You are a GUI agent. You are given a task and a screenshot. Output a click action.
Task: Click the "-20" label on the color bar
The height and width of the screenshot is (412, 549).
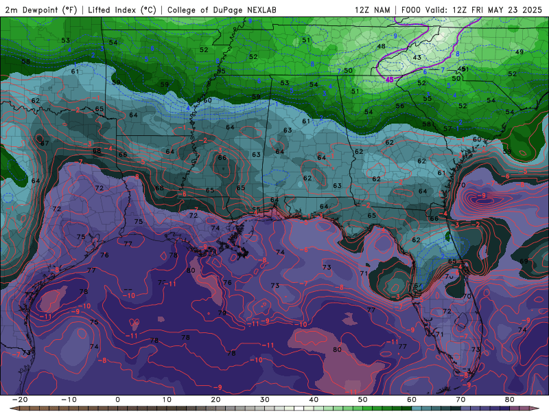tap(20, 400)
